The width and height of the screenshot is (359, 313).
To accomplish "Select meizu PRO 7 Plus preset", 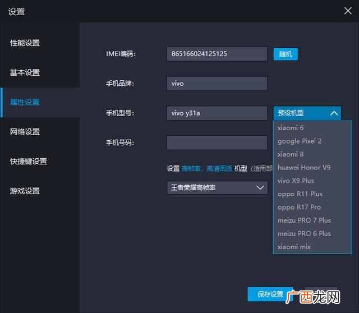I will 312,220.
